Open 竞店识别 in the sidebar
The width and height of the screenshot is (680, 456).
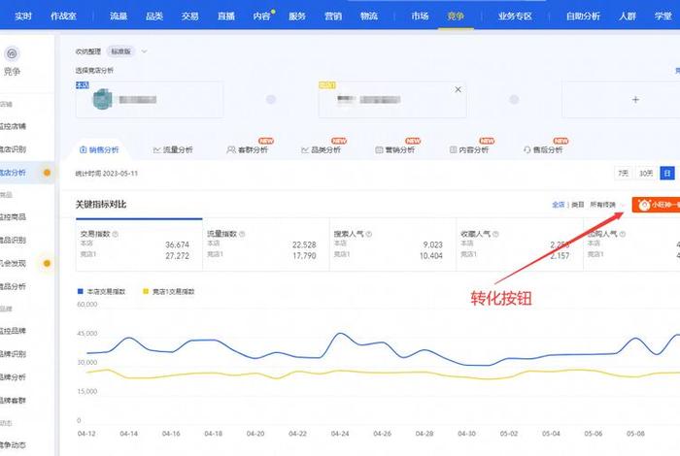[13, 149]
